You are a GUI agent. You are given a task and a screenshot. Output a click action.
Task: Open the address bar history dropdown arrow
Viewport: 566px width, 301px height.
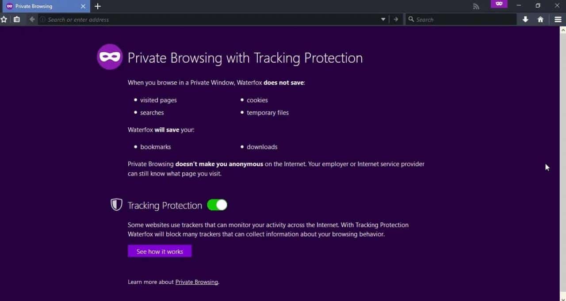coord(383,19)
